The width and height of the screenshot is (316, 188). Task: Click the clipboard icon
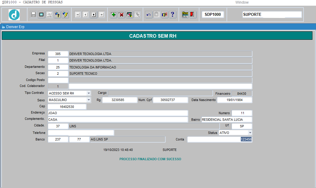point(157,15)
